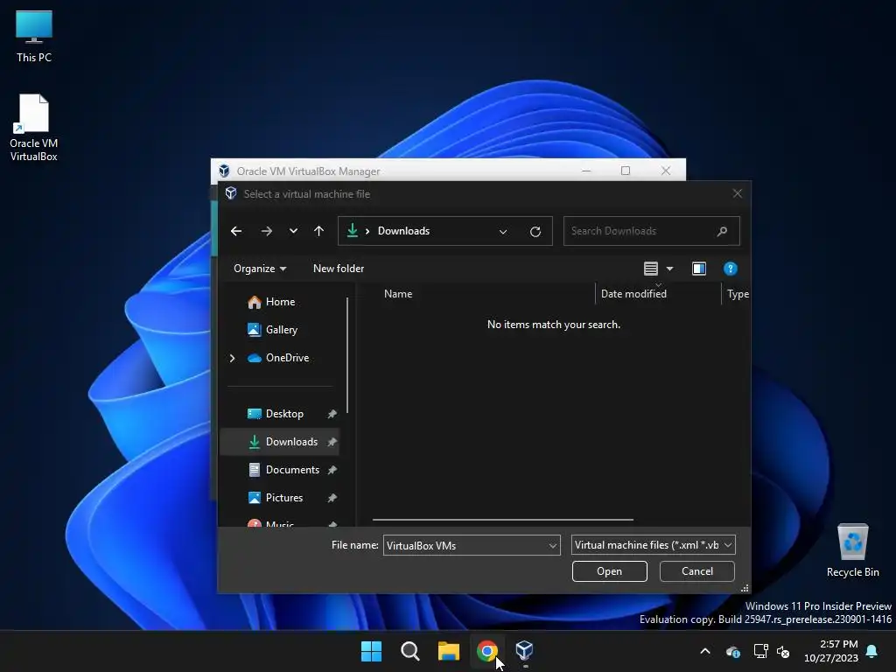Click the pin icon beside Pictures
This screenshot has width=896, height=672.
(x=332, y=498)
